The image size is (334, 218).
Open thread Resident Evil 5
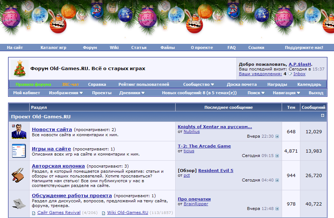tap(215, 171)
